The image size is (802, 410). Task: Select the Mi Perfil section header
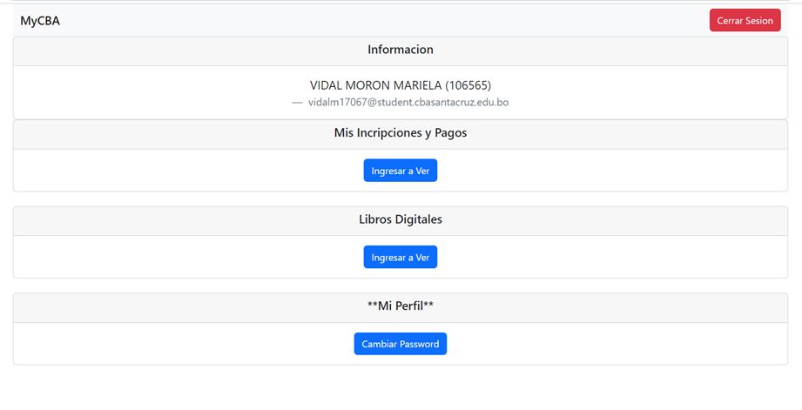click(400, 306)
